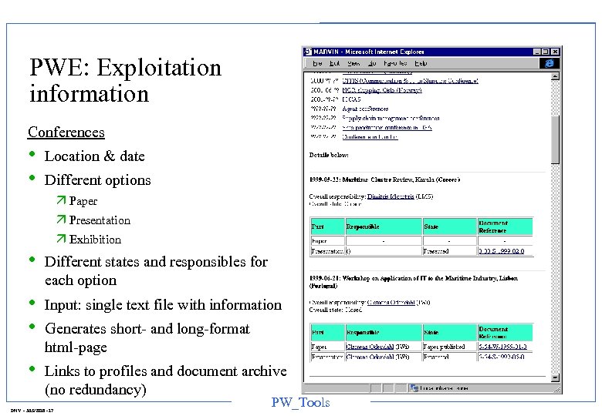Viewport: 602px width, 416px height.
Task: Open the View menu in Internet Explorer
Action: click(353, 63)
